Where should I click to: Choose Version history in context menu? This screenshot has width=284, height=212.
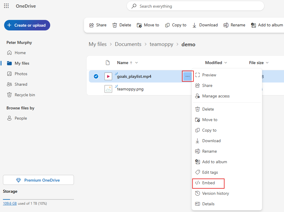tap(215, 194)
